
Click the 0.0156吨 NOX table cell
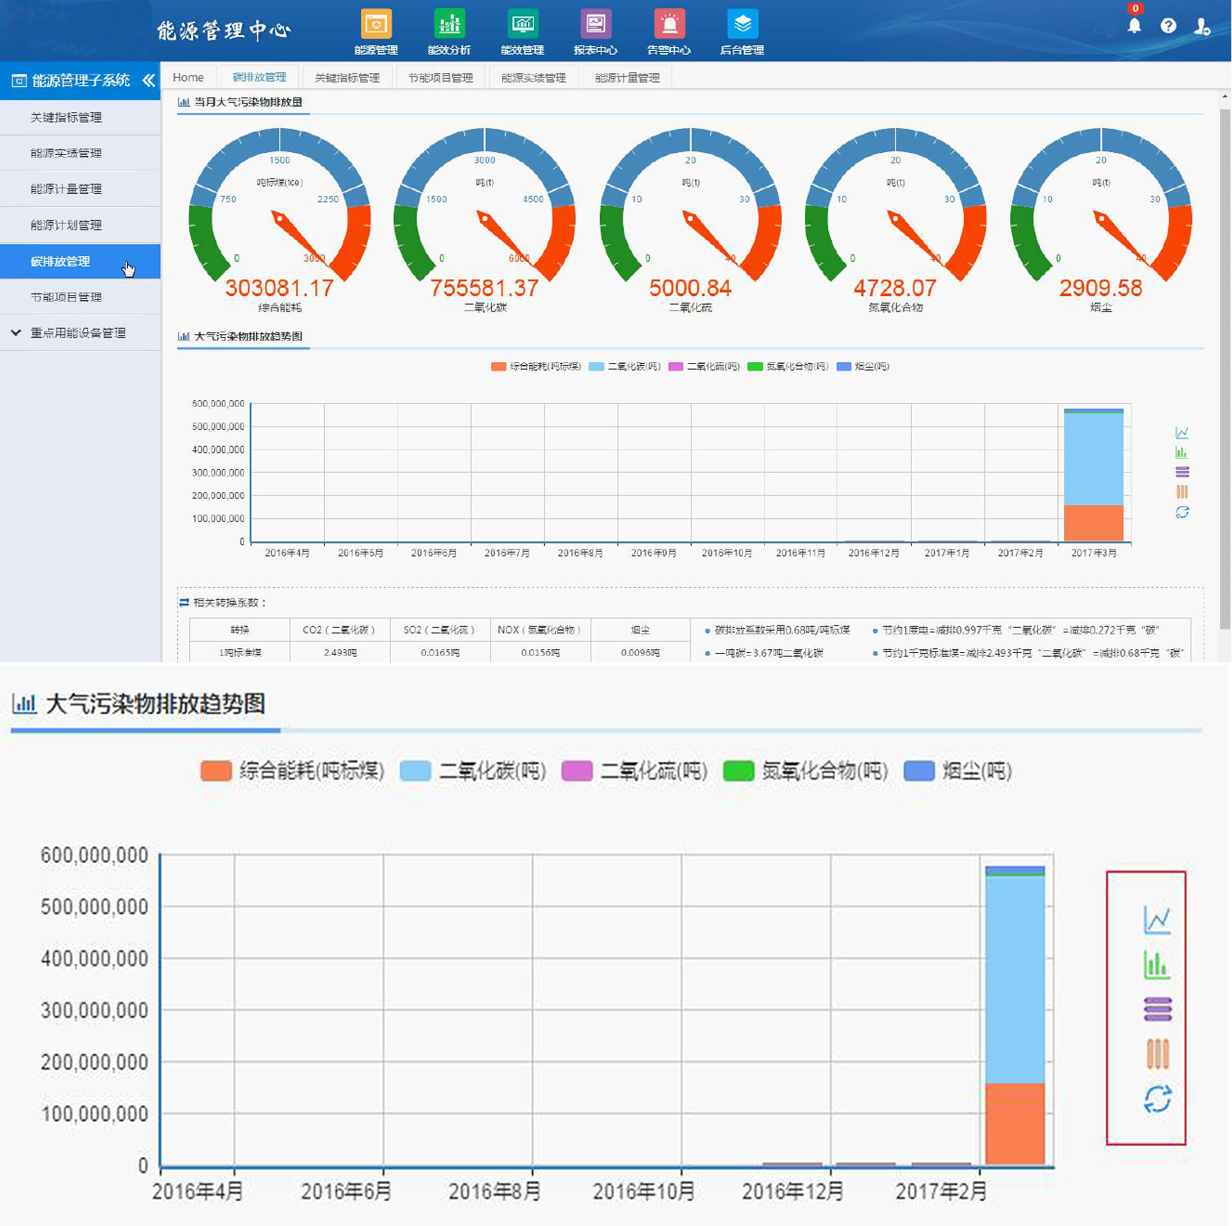point(540,653)
